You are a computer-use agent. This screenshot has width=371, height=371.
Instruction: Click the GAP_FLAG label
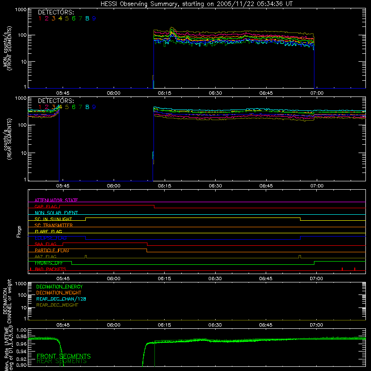45,206
